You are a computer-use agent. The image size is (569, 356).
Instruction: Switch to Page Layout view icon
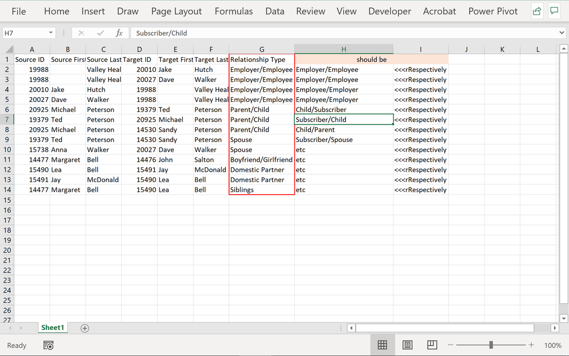click(407, 344)
